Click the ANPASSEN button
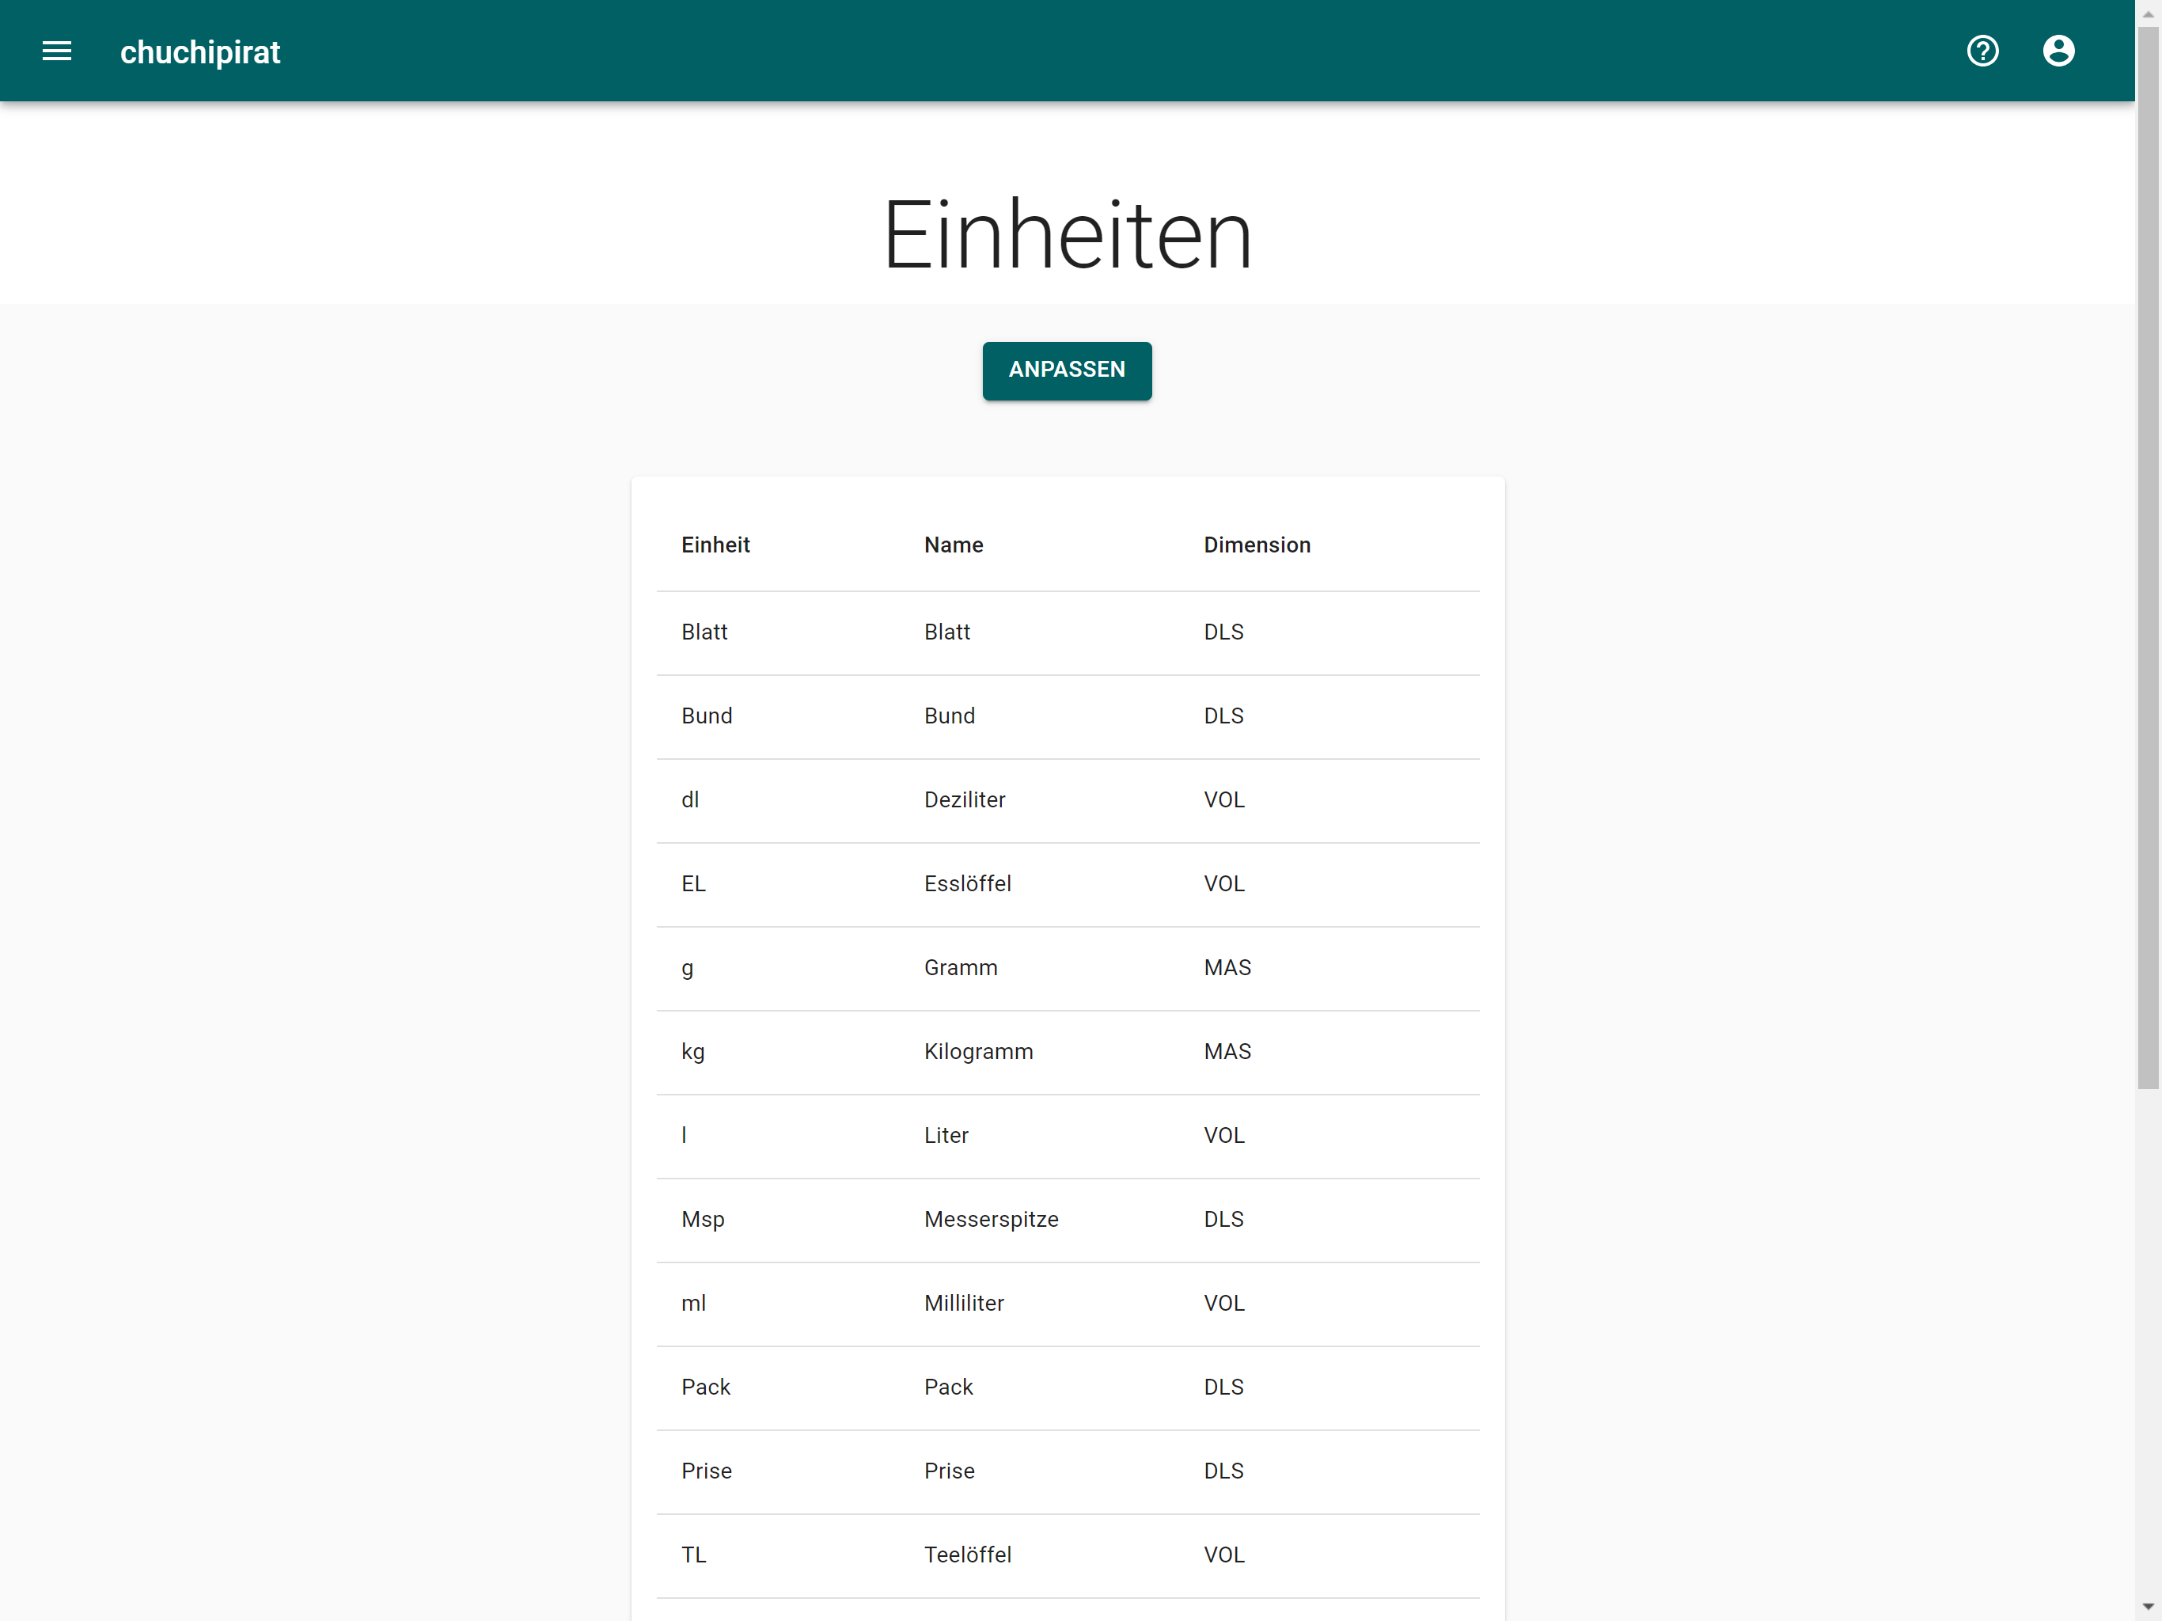 point(1066,370)
